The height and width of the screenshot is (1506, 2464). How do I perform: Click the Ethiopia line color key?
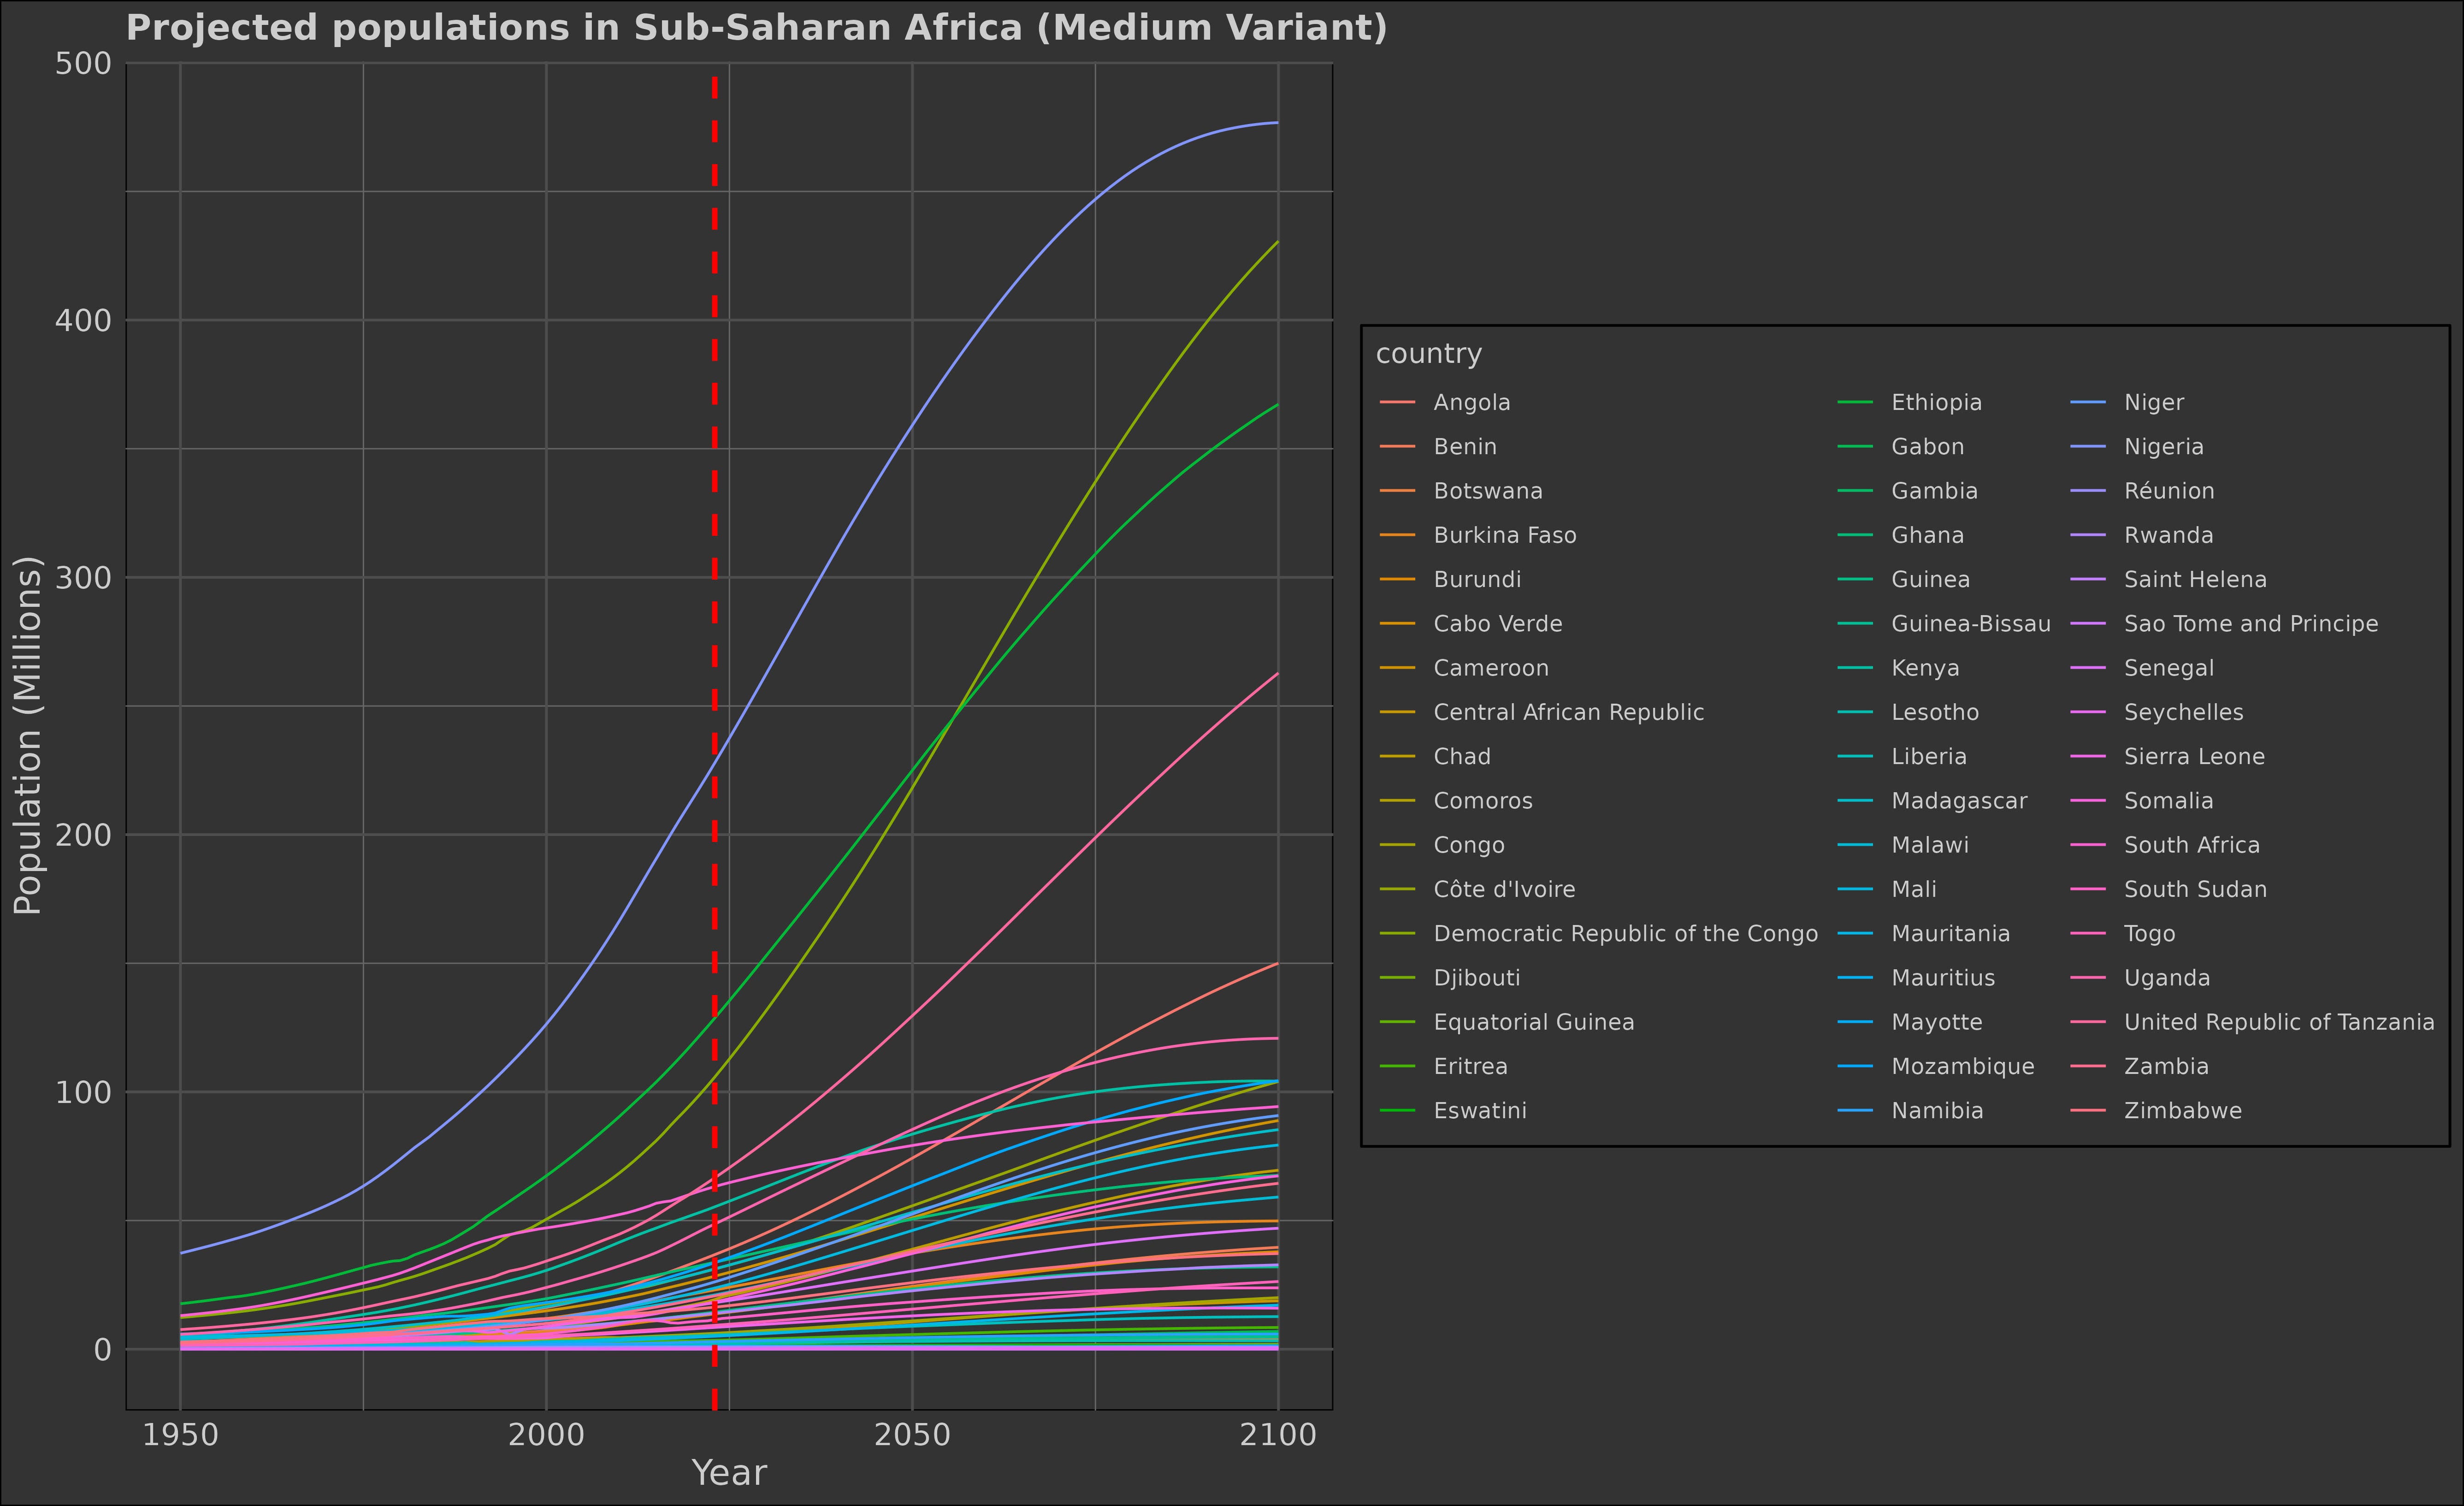[1855, 403]
